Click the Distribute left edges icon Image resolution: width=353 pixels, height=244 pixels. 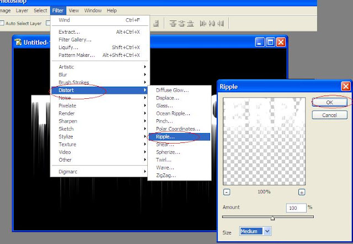point(203,23)
